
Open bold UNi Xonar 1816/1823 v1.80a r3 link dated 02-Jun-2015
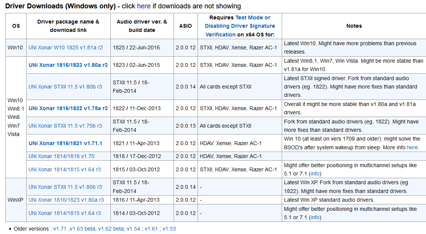click(68, 65)
